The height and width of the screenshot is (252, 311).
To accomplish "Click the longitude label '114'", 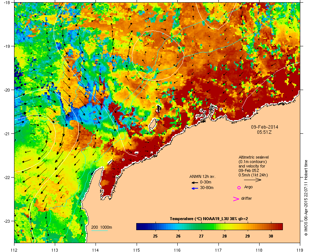I will click(x=96, y=250).
